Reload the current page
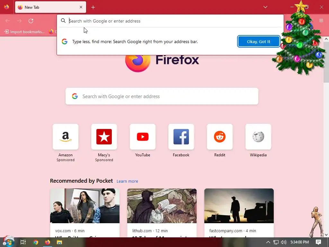 [31, 21]
